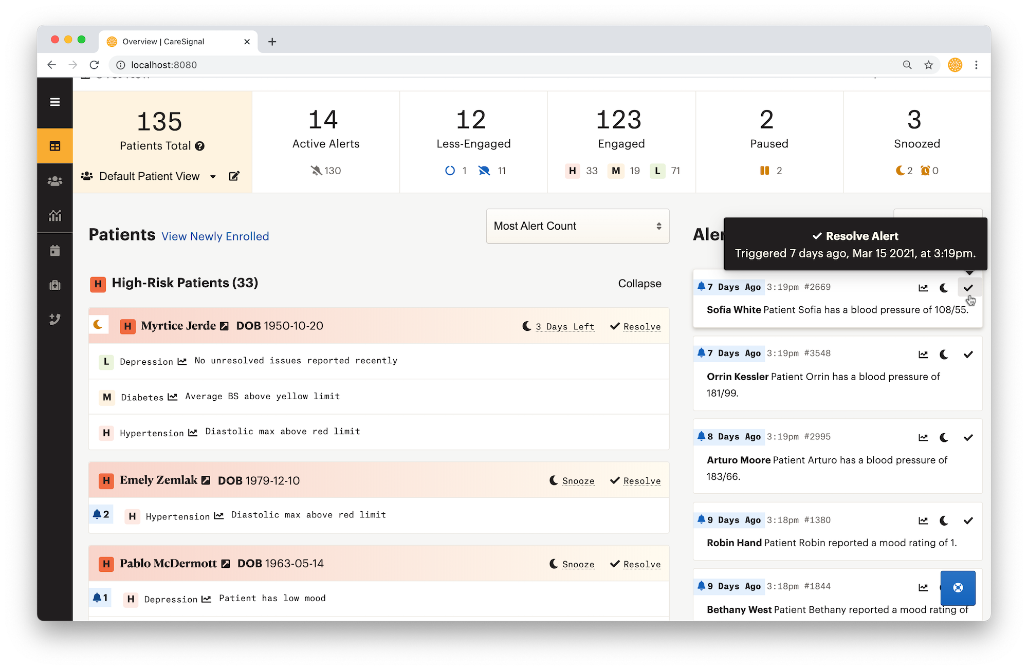1028x670 pixels.
Task: Open Pablo McDermott profile external-link icon
Action: click(225, 564)
